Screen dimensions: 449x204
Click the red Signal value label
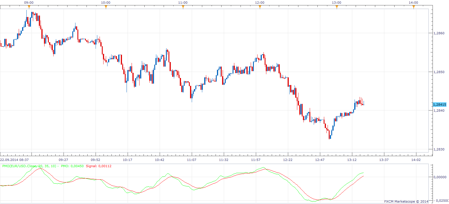point(99,166)
